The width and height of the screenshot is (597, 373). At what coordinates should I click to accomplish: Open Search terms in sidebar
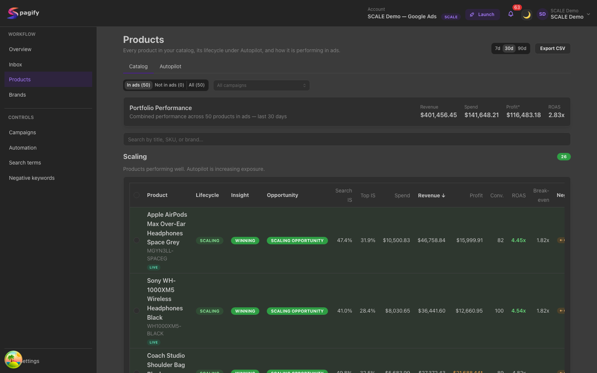coord(48,163)
